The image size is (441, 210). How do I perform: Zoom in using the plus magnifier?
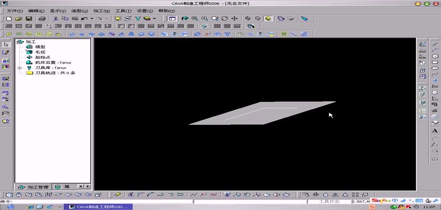[x=205, y=18]
